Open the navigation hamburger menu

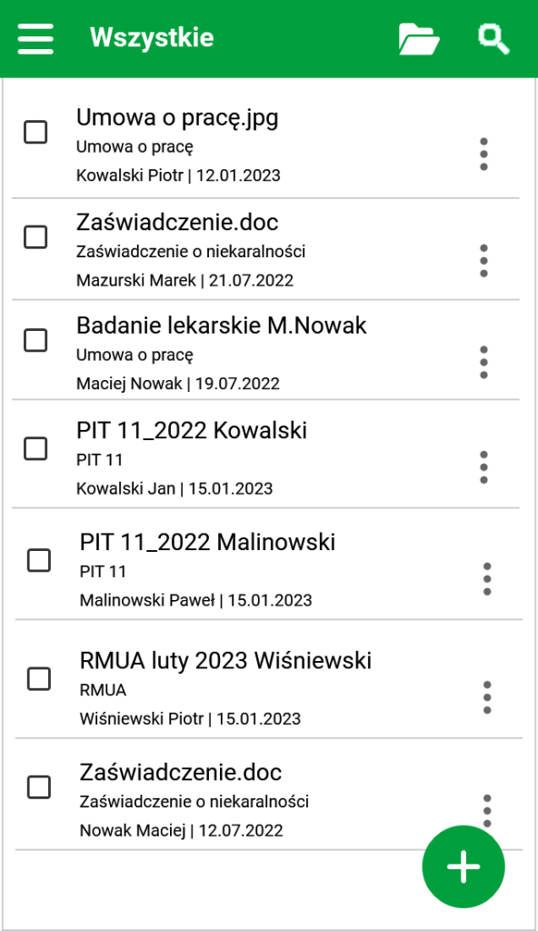(x=35, y=37)
